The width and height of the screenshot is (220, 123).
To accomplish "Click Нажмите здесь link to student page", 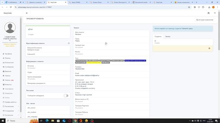I will (187, 29).
